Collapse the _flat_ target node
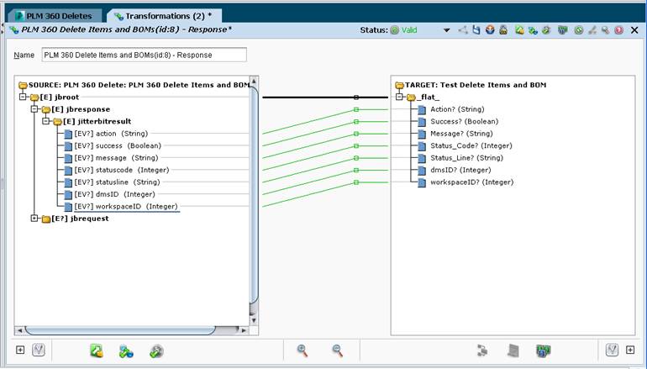 coord(398,97)
